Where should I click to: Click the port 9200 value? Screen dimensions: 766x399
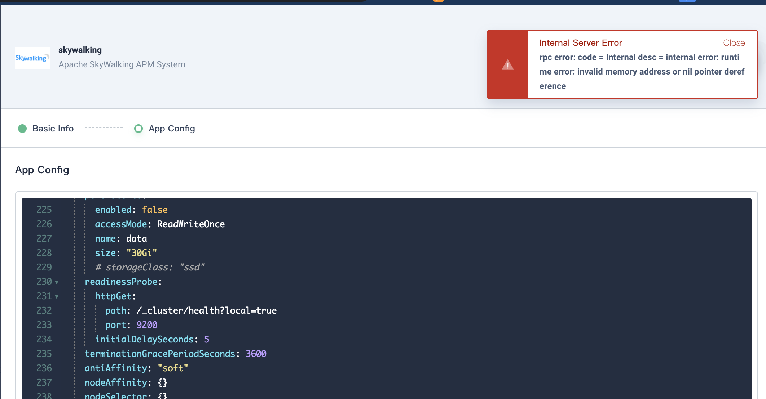tap(147, 325)
